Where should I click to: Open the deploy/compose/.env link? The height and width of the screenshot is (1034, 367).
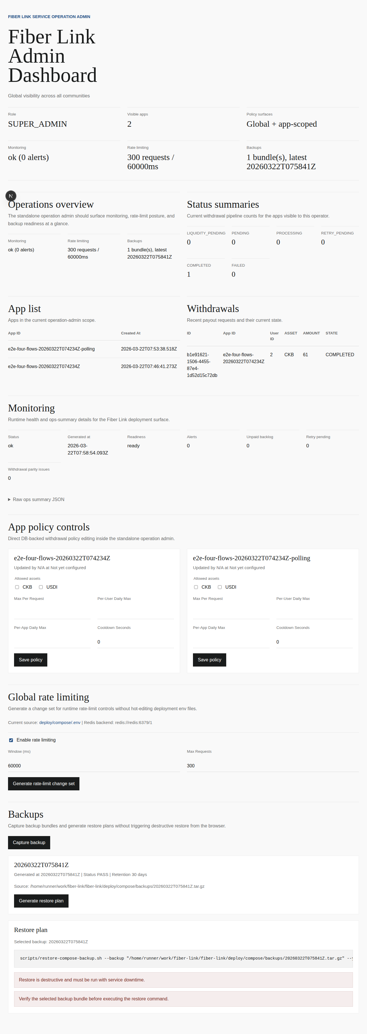(x=60, y=723)
